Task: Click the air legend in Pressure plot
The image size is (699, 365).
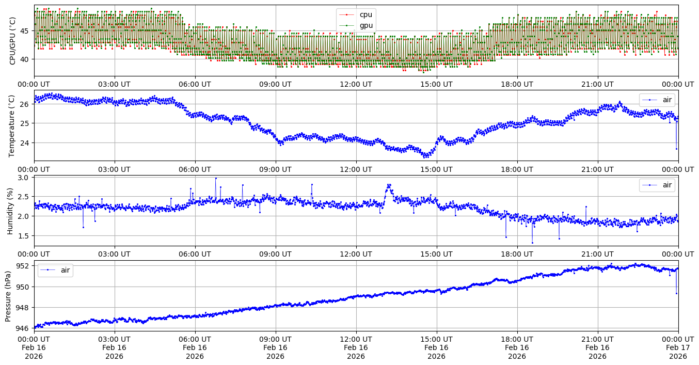Action: click(55, 270)
